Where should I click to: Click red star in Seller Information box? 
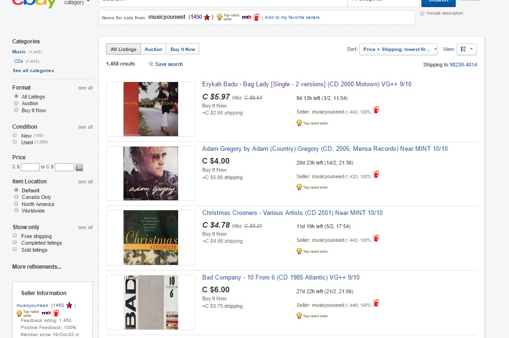click(69, 305)
